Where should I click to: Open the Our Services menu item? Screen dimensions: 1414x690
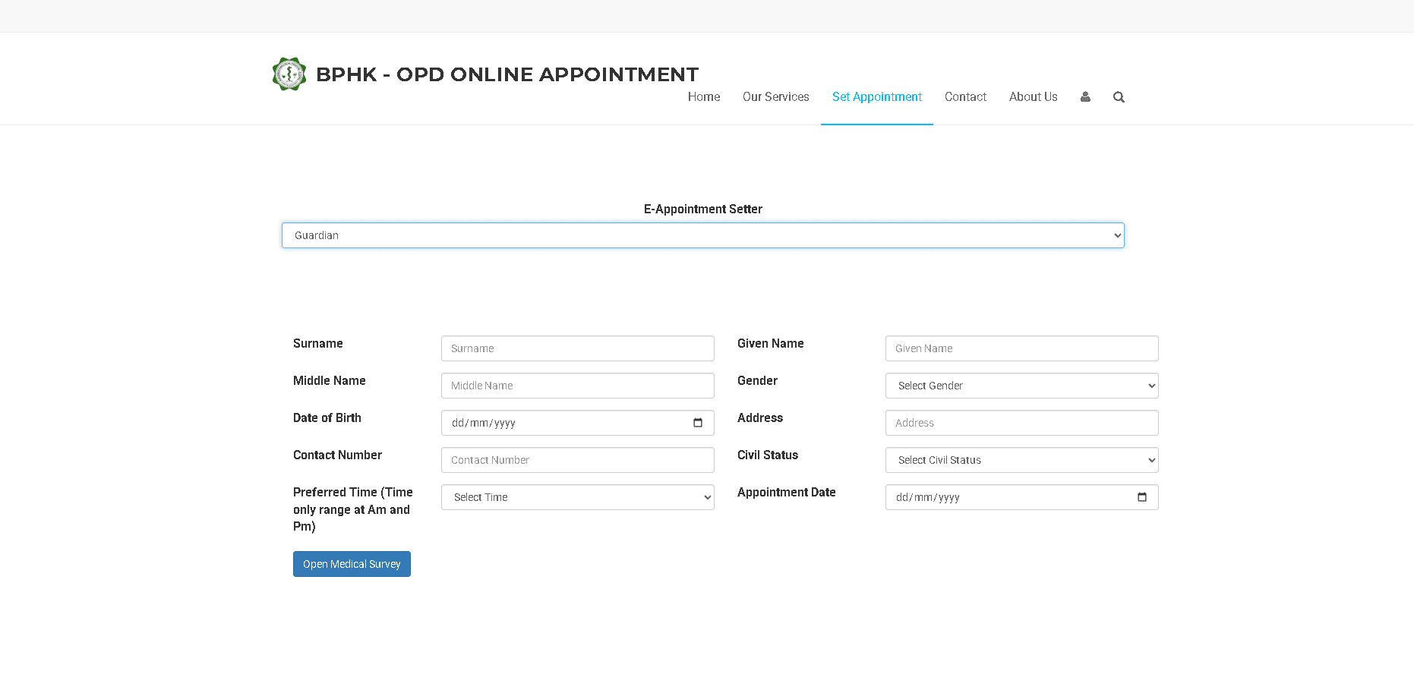pos(776,97)
